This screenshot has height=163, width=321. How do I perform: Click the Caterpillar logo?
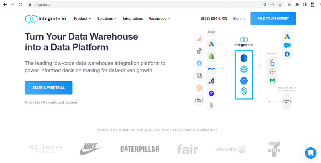[140, 149]
